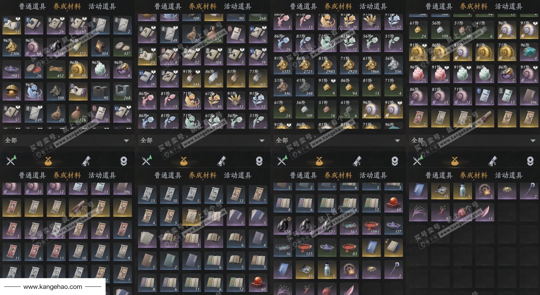
Task: Click the purple lamp item counting 1981
Action: click(x=12, y=70)
